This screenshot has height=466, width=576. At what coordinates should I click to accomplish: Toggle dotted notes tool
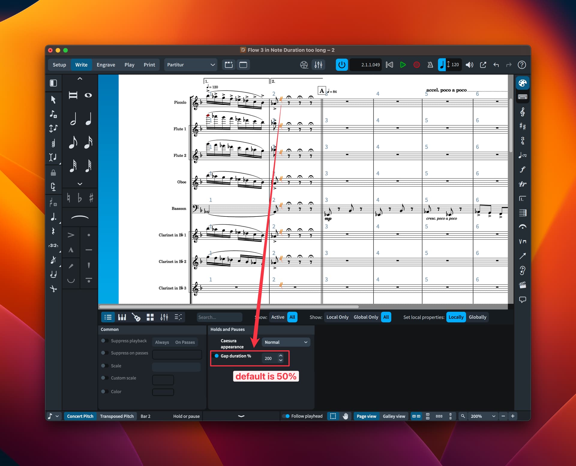click(x=53, y=217)
